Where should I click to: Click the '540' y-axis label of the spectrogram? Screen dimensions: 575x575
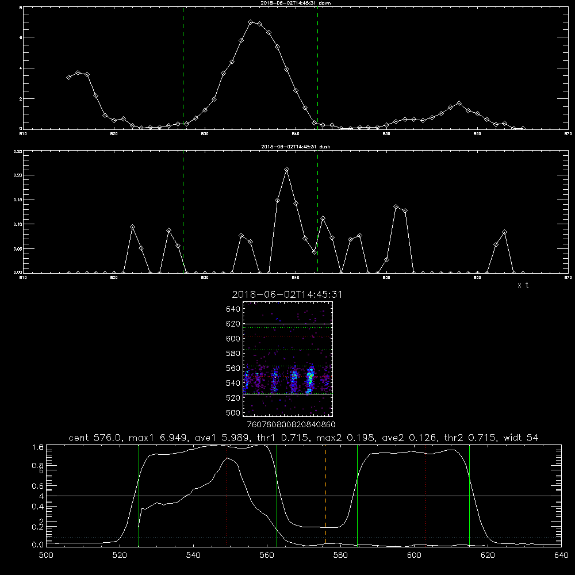point(233,383)
